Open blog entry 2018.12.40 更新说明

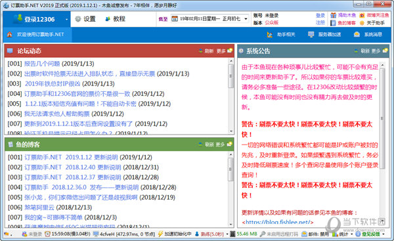coord(73,167)
